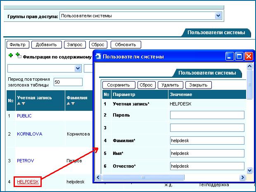256x192 pixels.
Task: Click the Техподдержка cell
Action: point(214,185)
